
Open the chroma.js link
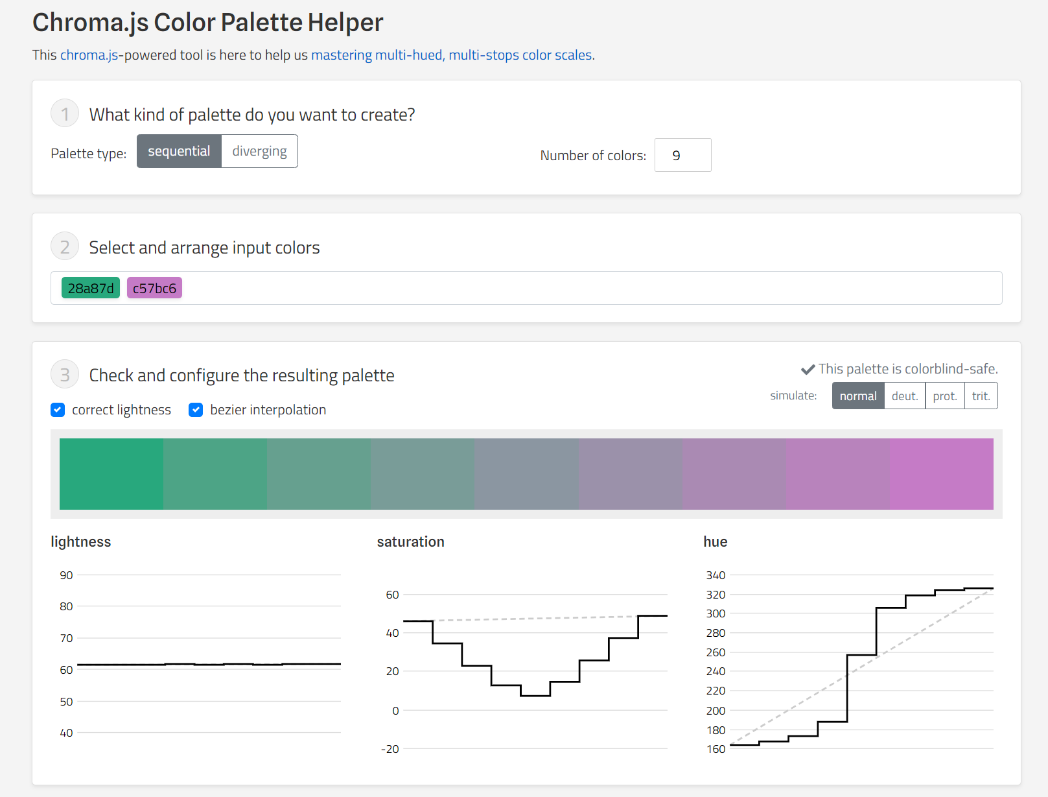tap(89, 55)
